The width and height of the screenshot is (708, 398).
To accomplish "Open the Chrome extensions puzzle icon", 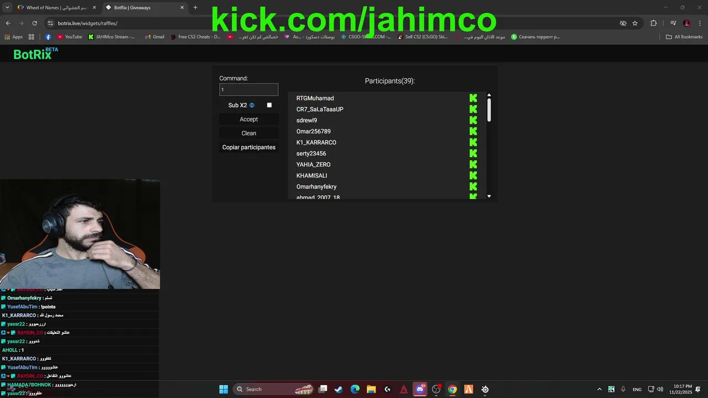I will (653, 23).
